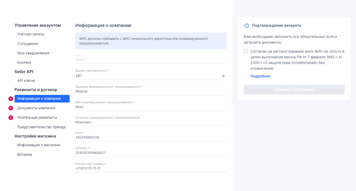Navigate to Представительство бренда

[41, 127]
